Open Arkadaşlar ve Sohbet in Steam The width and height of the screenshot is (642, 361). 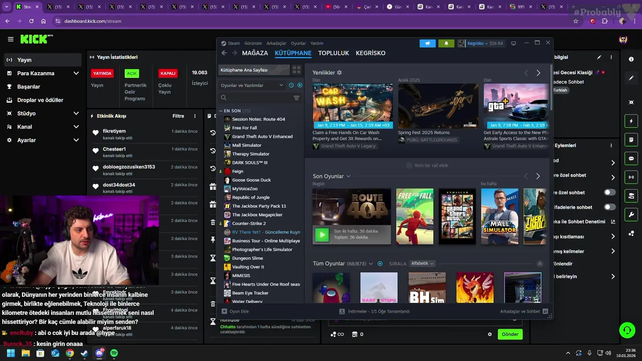point(525,311)
